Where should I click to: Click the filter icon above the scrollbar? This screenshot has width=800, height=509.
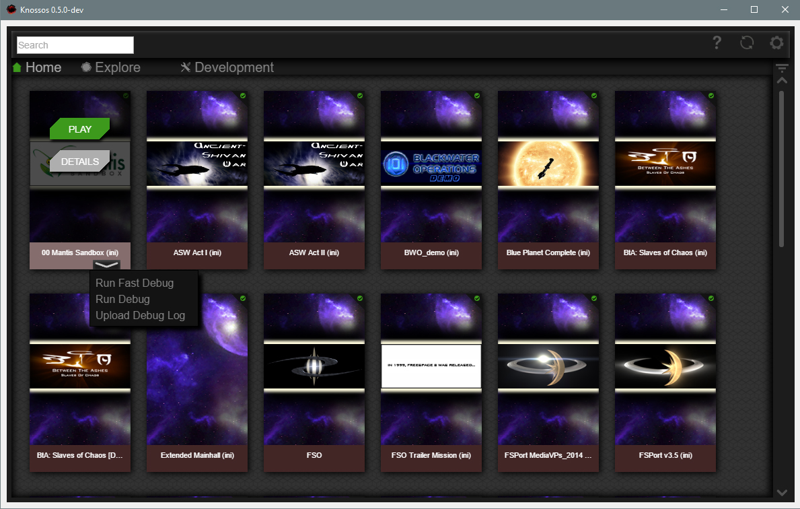coord(782,68)
